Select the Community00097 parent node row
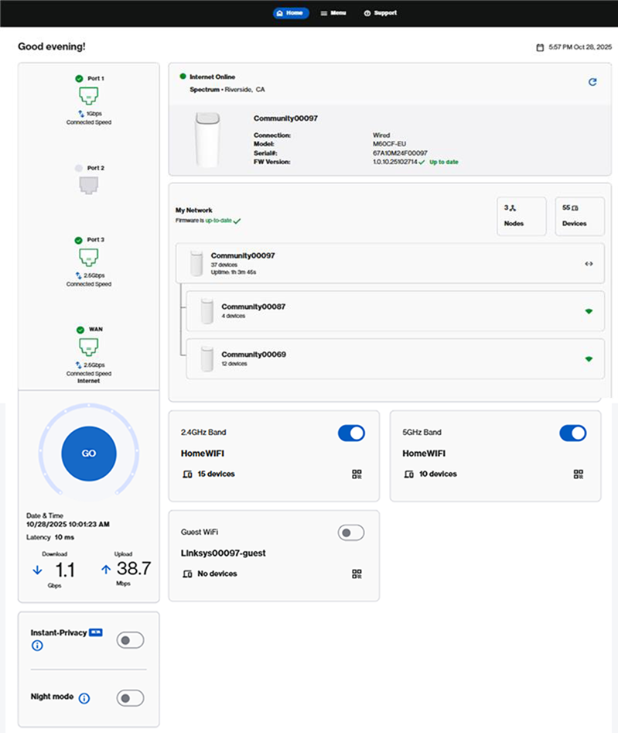Viewport: 618px width, 733px height. 390,262
